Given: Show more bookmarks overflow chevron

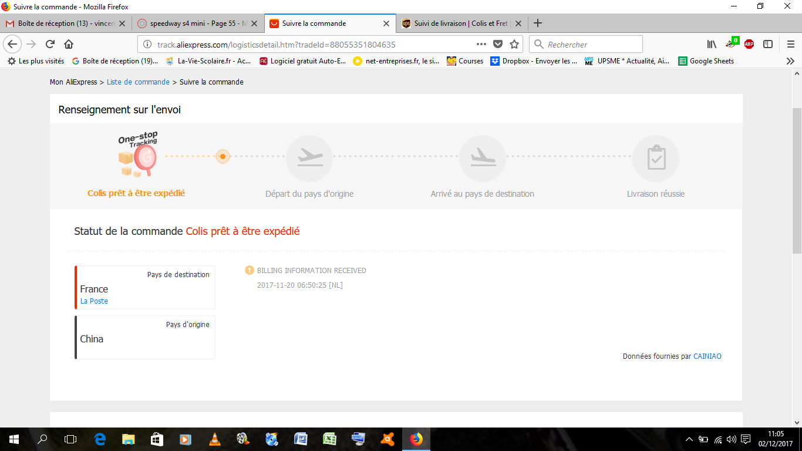Looking at the screenshot, I should (x=790, y=61).
